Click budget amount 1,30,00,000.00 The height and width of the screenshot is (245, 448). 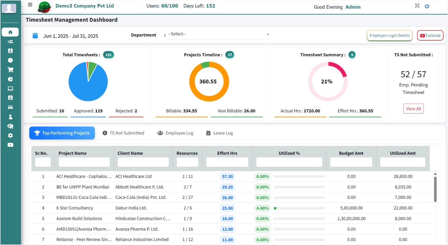(x=351, y=219)
